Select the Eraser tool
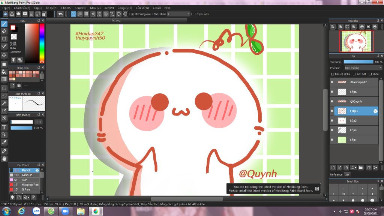384x216 pixels. (x=4, y=31)
